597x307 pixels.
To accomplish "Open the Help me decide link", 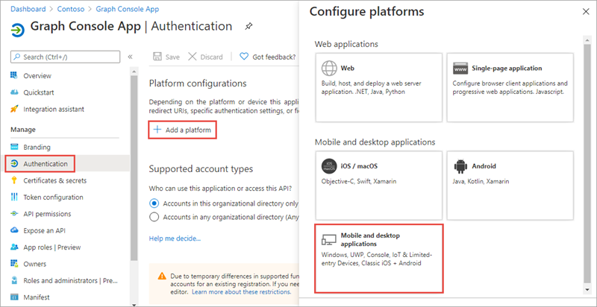I will [175, 238].
